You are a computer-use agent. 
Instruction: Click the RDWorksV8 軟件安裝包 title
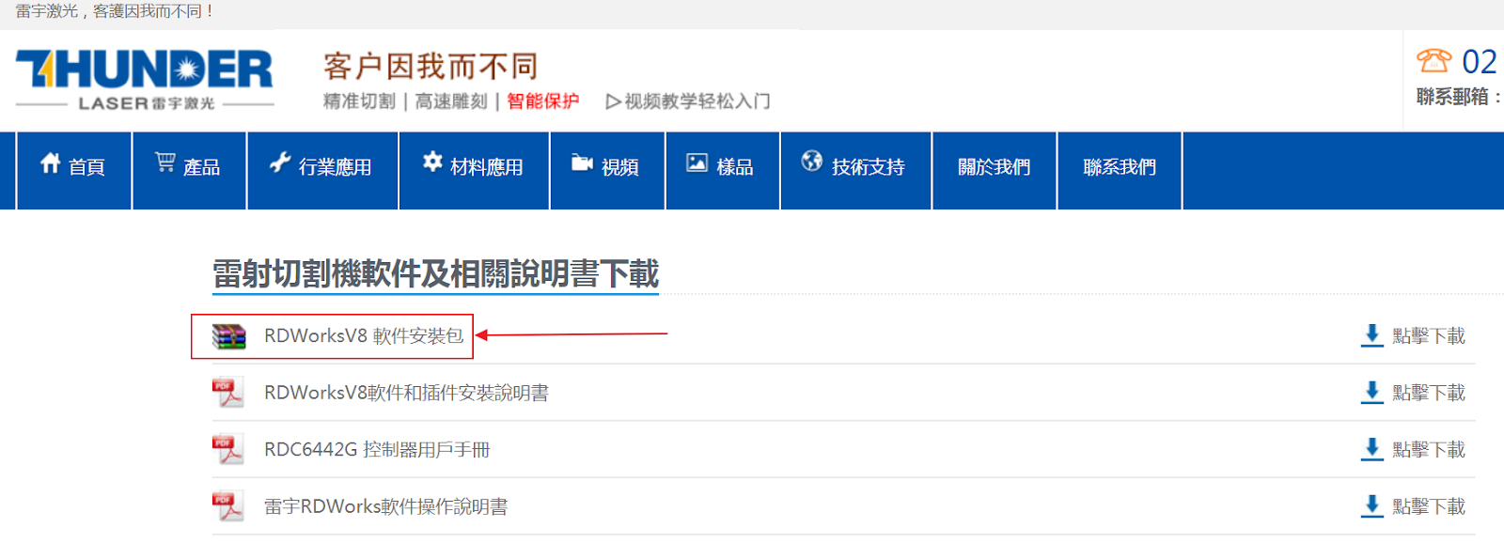pyautogui.click(x=364, y=336)
